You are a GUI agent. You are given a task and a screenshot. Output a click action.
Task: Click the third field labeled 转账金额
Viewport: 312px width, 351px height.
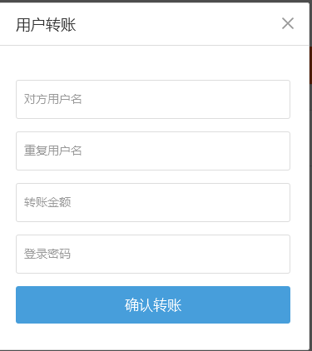point(153,202)
